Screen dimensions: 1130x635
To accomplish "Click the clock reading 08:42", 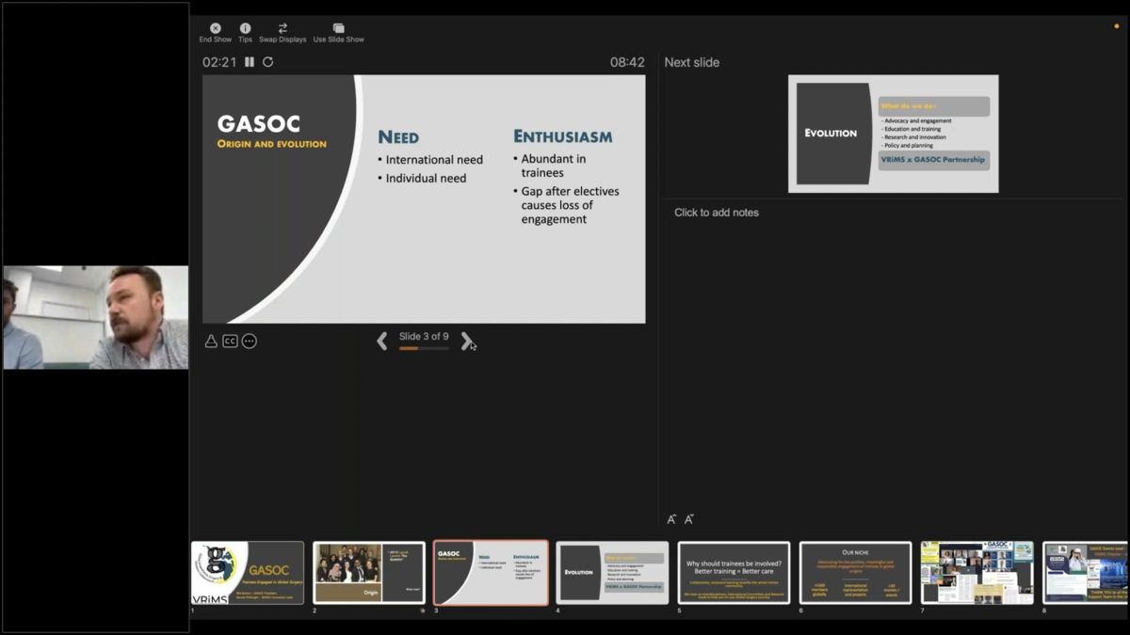I will point(627,62).
